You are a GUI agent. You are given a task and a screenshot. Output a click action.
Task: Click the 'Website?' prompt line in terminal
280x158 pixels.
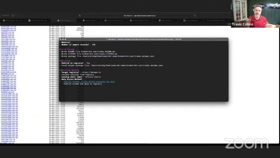pyautogui.click(x=66, y=43)
